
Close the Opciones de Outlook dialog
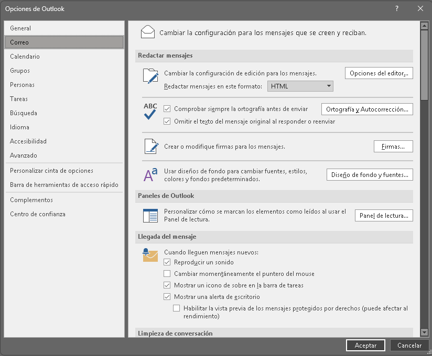tap(420, 8)
